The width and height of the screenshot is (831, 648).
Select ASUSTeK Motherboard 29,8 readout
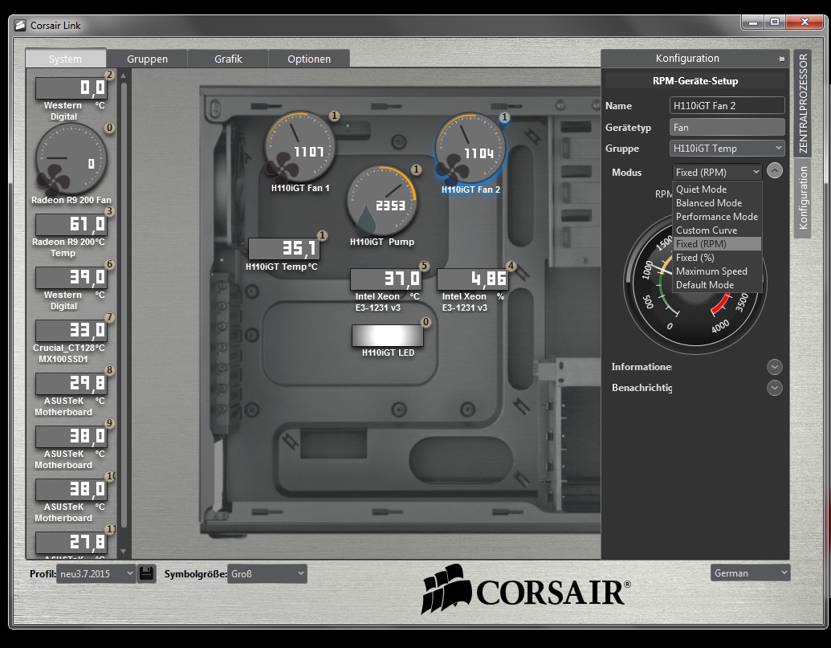point(71,383)
